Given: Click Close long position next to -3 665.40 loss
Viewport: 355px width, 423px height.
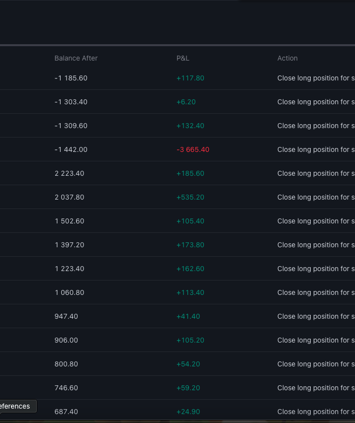Looking at the screenshot, I should 315,149.
